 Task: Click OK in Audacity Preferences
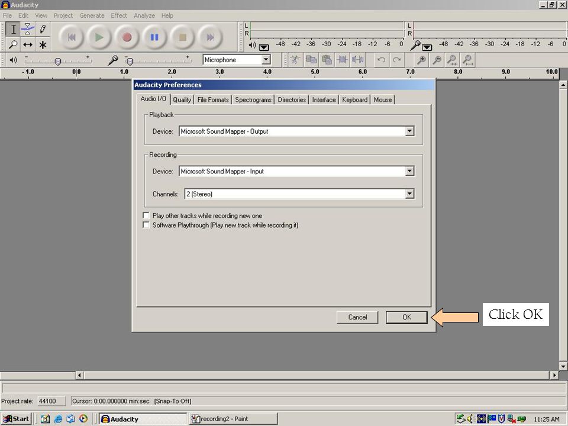click(x=406, y=317)
